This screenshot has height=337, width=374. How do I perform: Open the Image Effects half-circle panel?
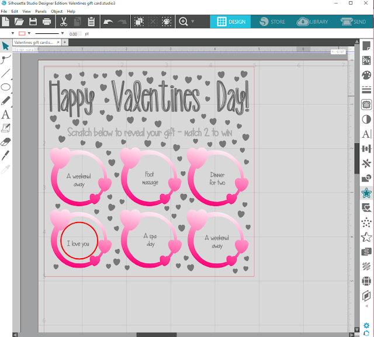coord(366,119)
